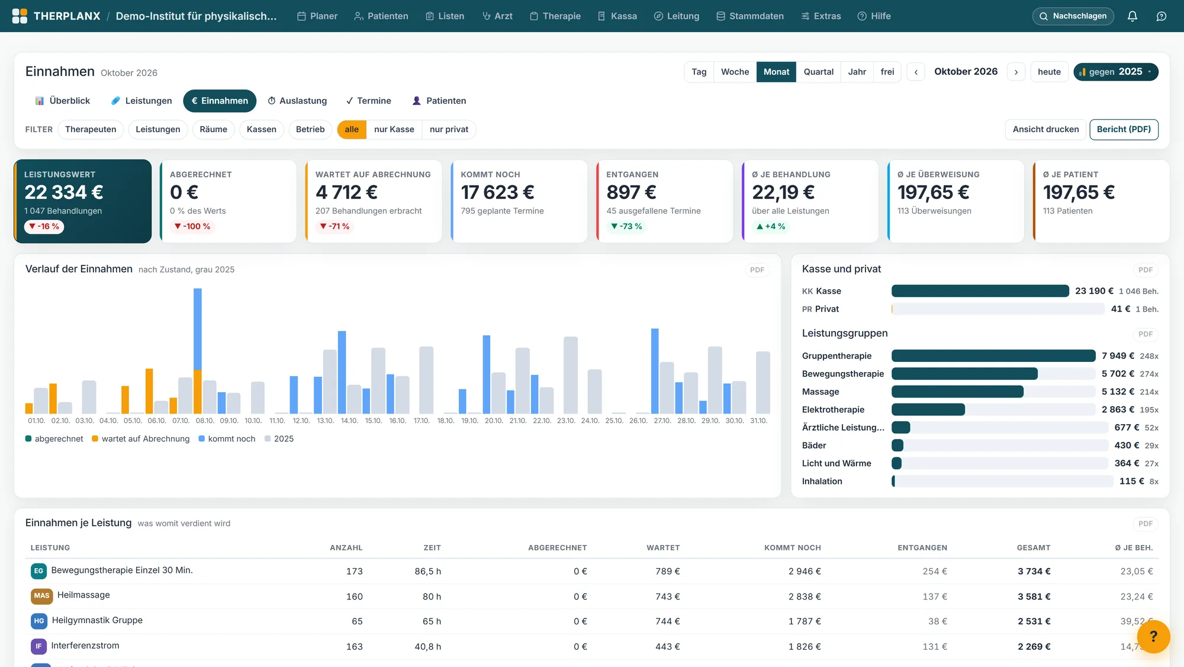Open the Betrieb filter dropdown
Screen dimensions: 1184x667
[310, 129]
